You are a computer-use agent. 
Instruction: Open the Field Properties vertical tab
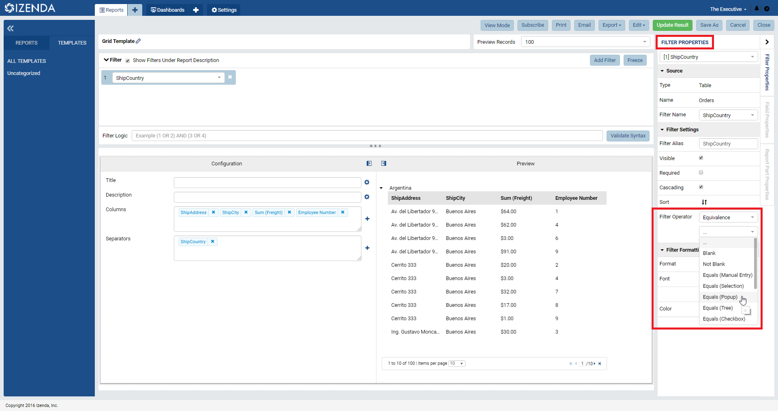(767, 120)
